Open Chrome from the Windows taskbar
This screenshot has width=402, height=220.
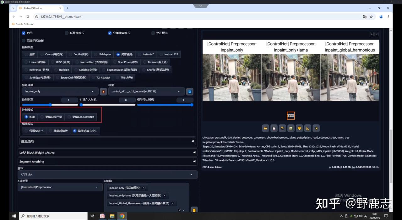pos(122,216)
